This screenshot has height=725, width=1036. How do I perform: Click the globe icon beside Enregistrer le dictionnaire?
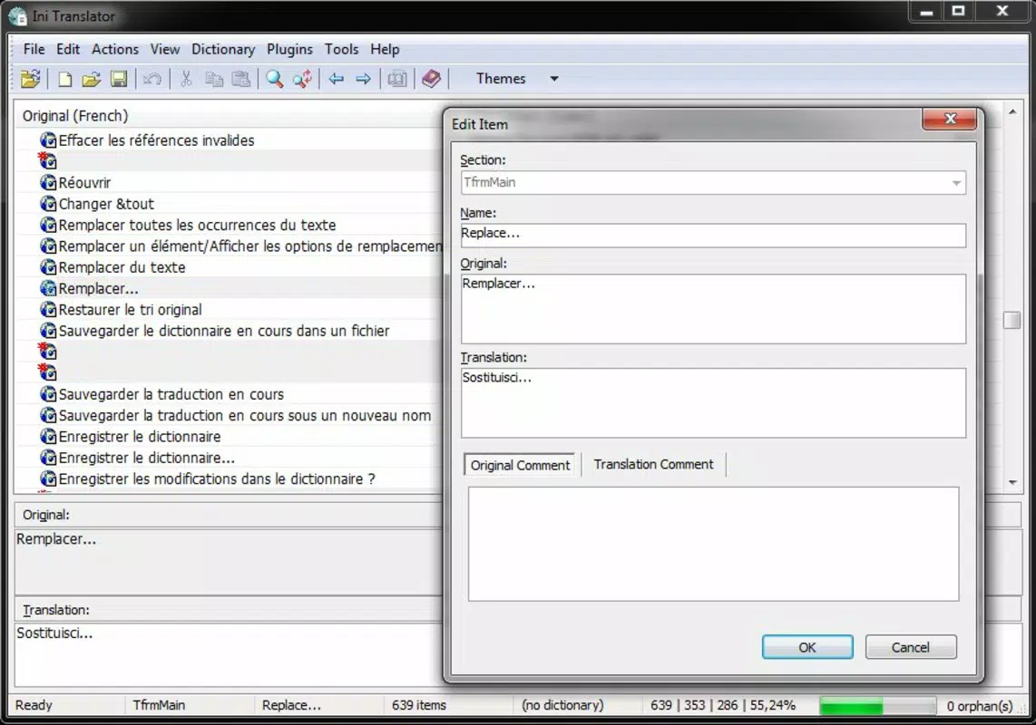[48, 436]
